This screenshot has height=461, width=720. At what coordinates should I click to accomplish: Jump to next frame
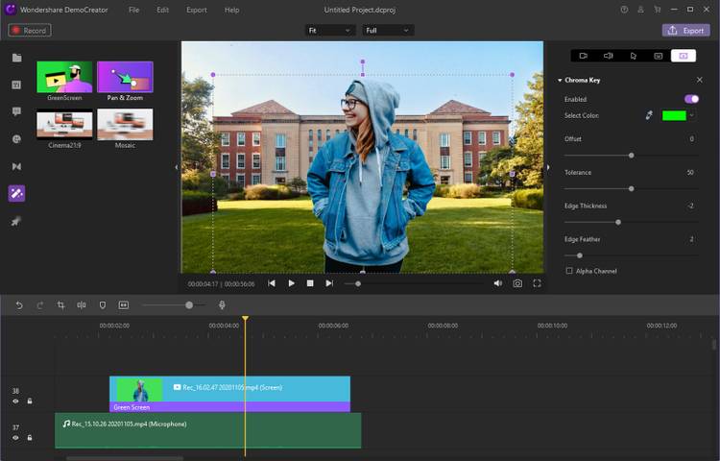pyautogui.click(x=329, y=283)
